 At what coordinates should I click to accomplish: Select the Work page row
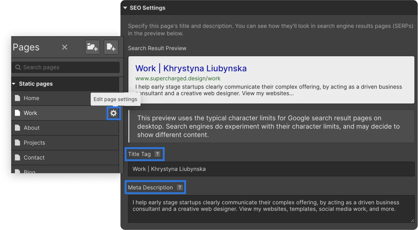click(x=65, y=113)
